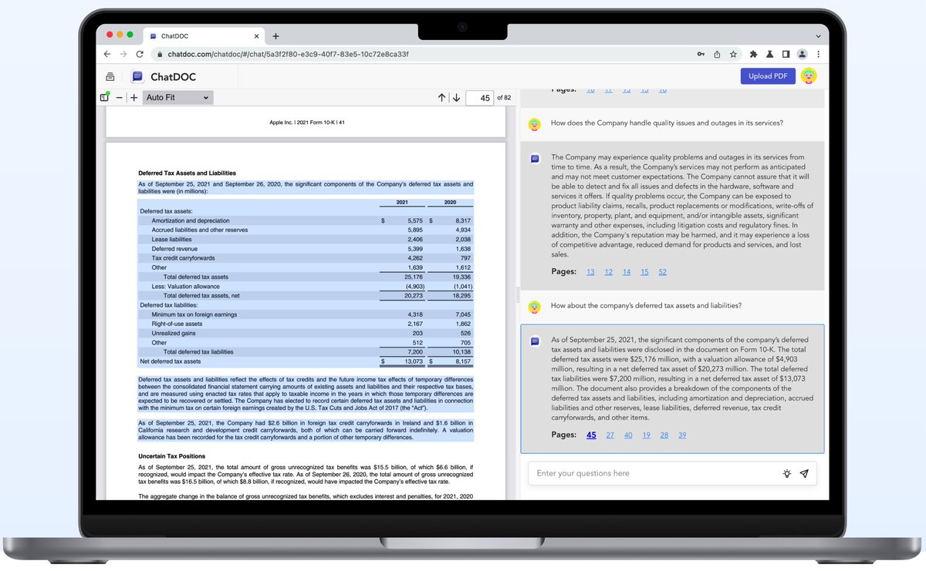
Task: Click the bot icon on the quality issues answer
Action: point(534,158)
